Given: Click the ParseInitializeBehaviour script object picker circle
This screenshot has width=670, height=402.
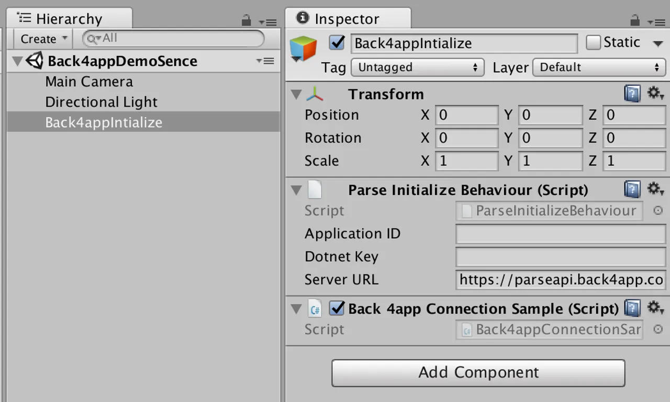Looking at the screenshot, I should point(657,211).
